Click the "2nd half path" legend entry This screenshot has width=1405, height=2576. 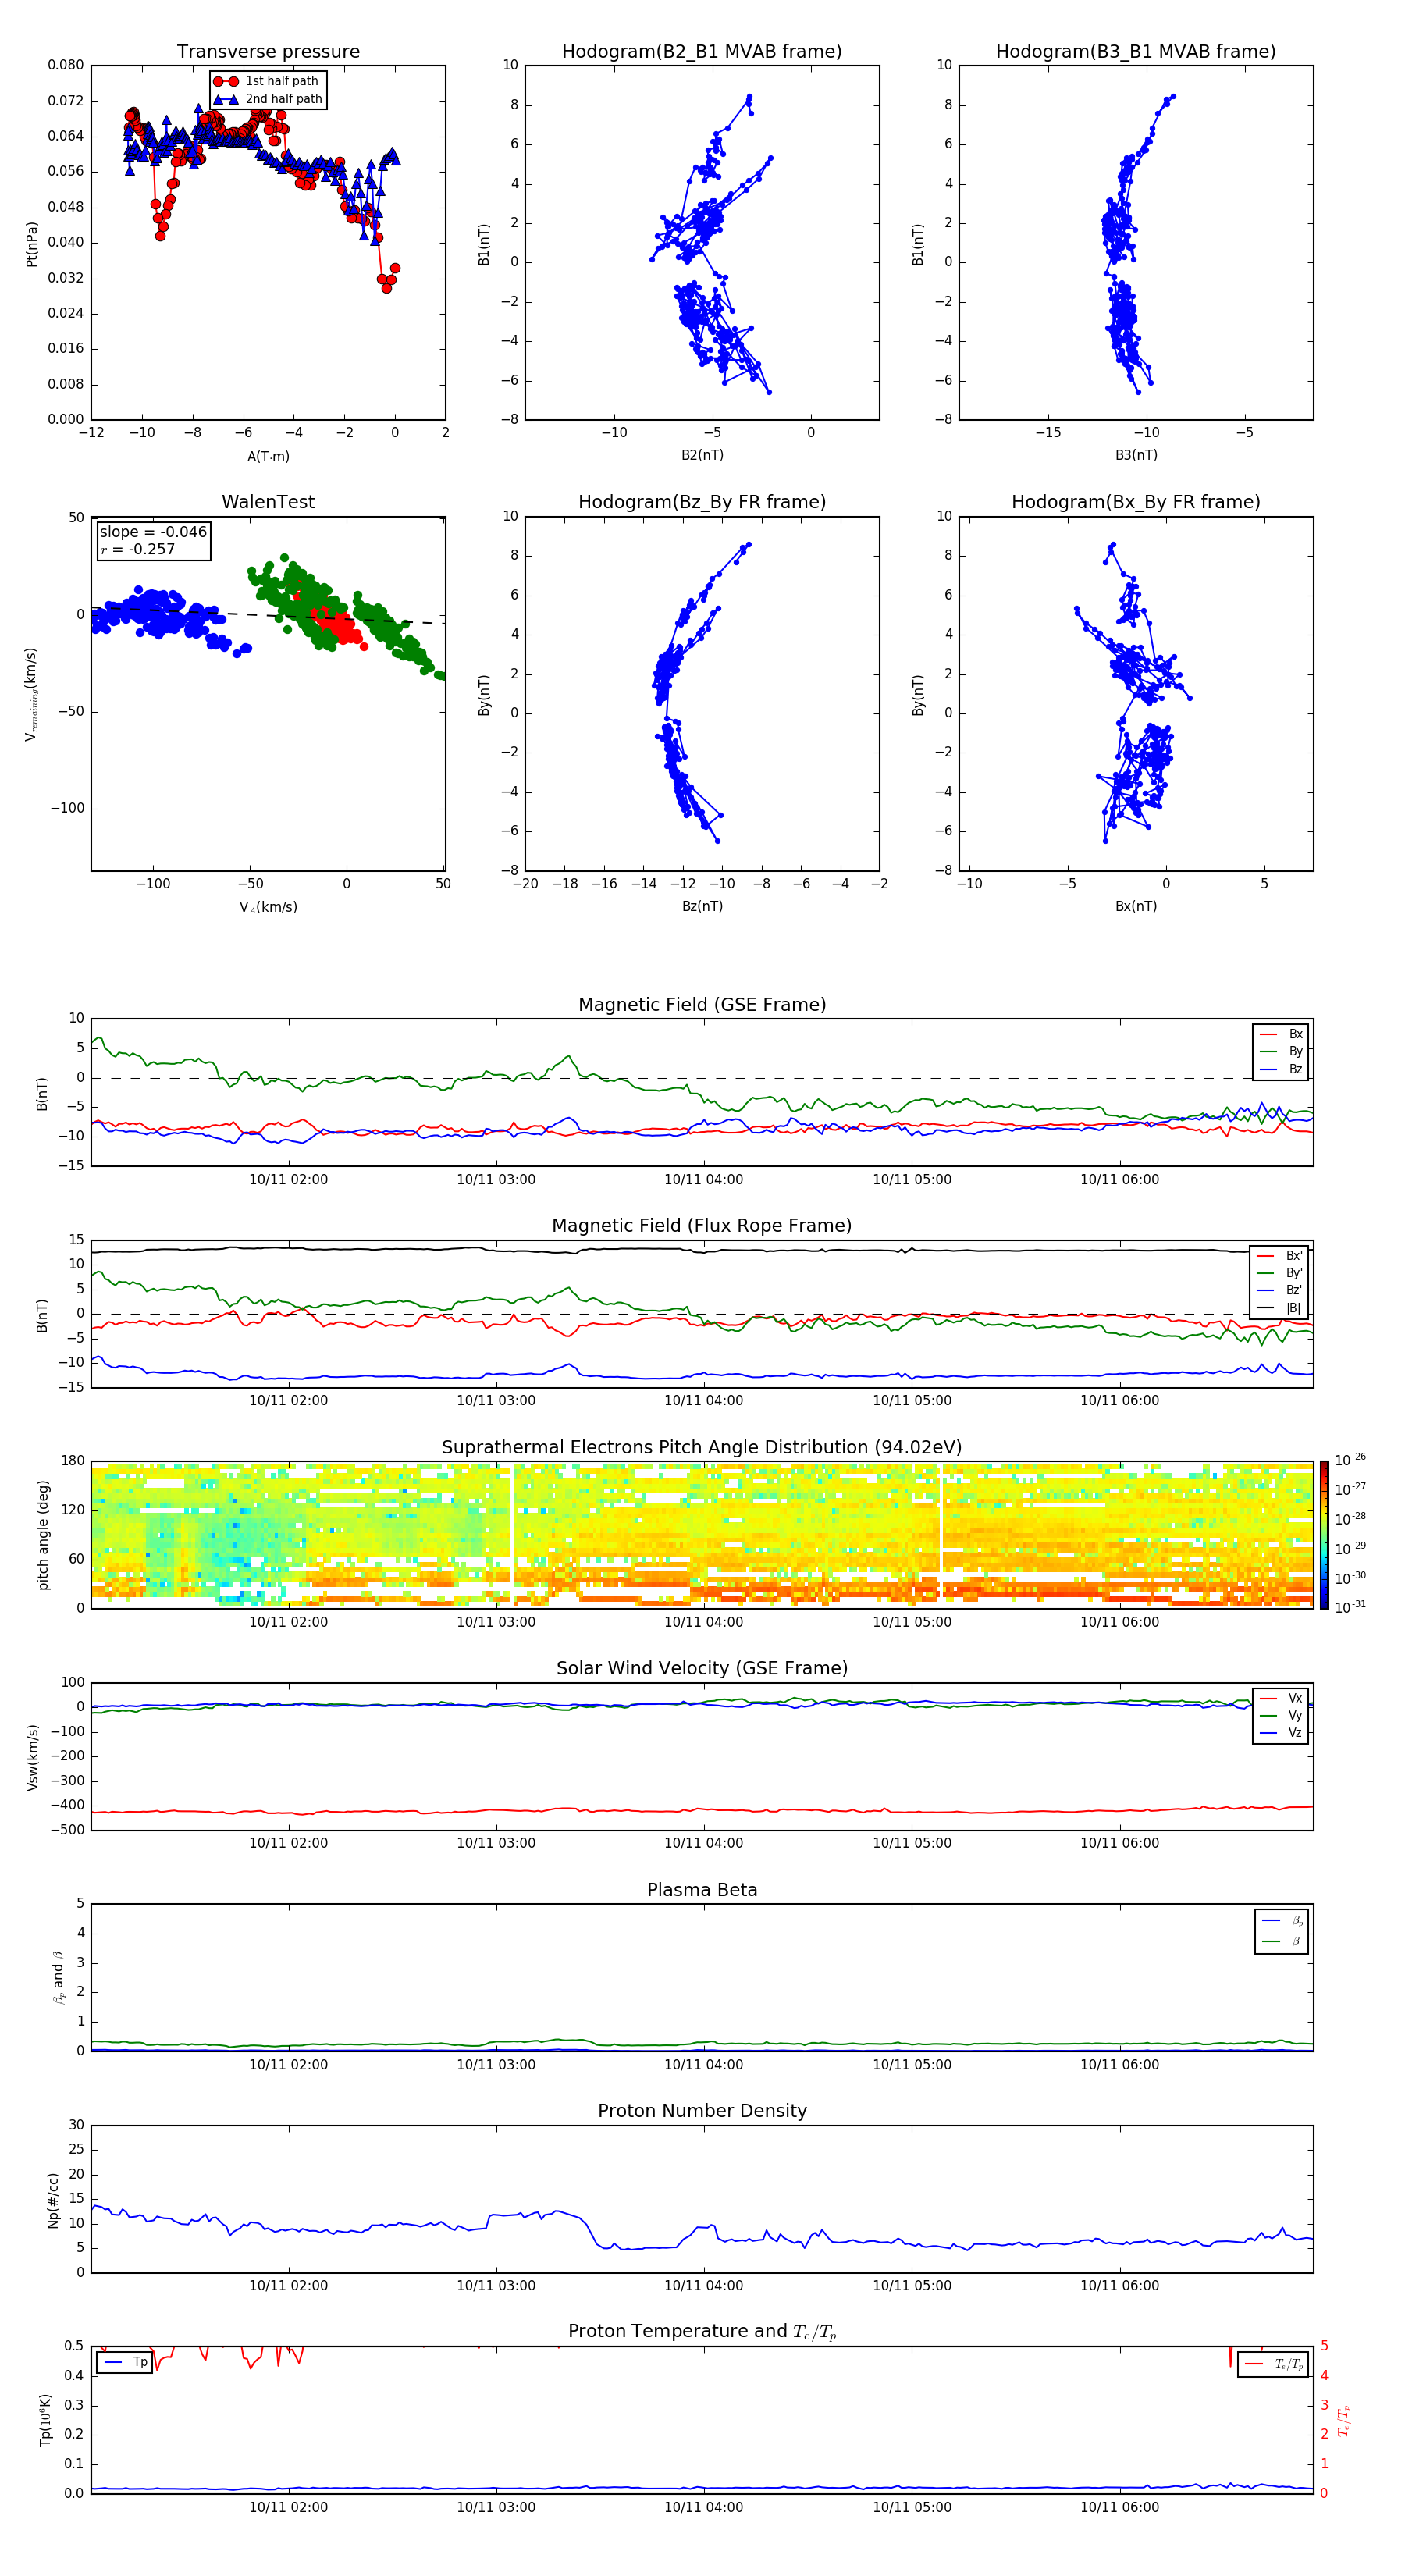(269, 99)
